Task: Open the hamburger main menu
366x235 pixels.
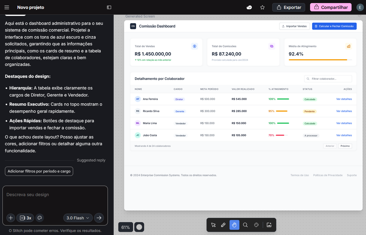Action: point(7,7)
